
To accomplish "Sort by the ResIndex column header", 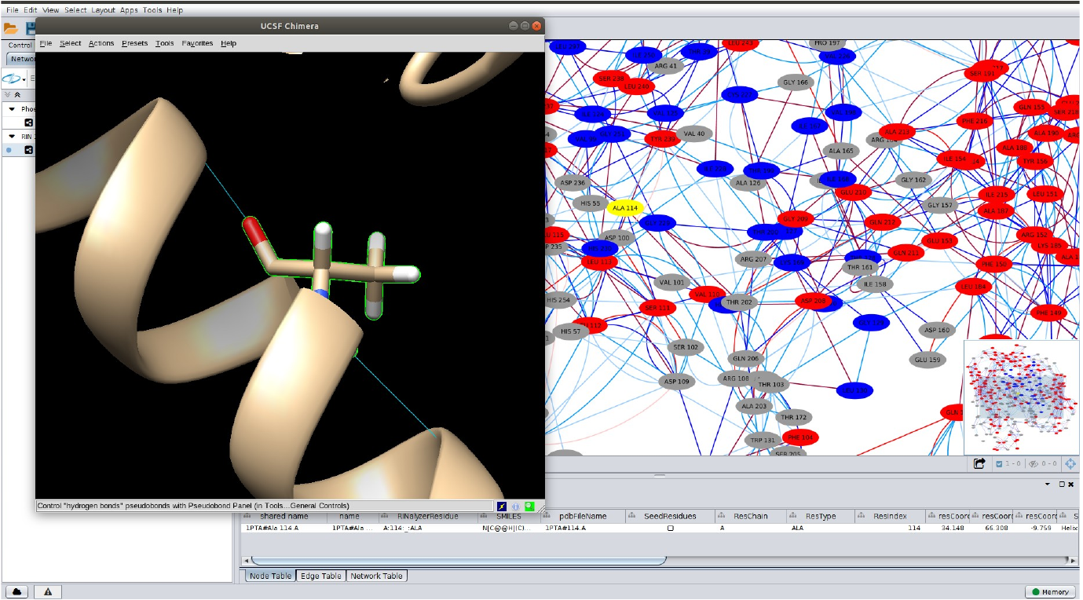I will pyautogui.click(x=888, y=517).
